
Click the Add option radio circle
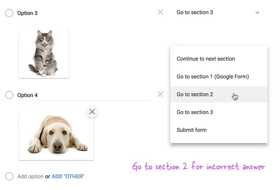(x=9, y=176)
